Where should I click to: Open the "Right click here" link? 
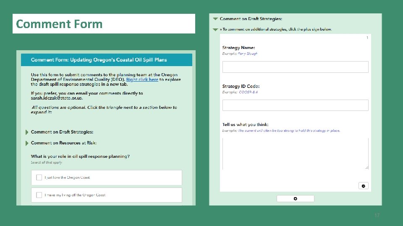pyautogui.click(x=142, y=80)
